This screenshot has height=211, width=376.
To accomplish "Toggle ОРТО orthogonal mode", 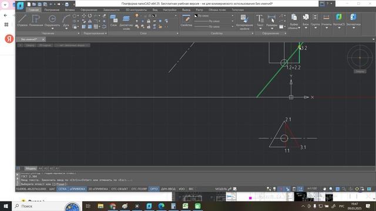I will pos(154,189).
